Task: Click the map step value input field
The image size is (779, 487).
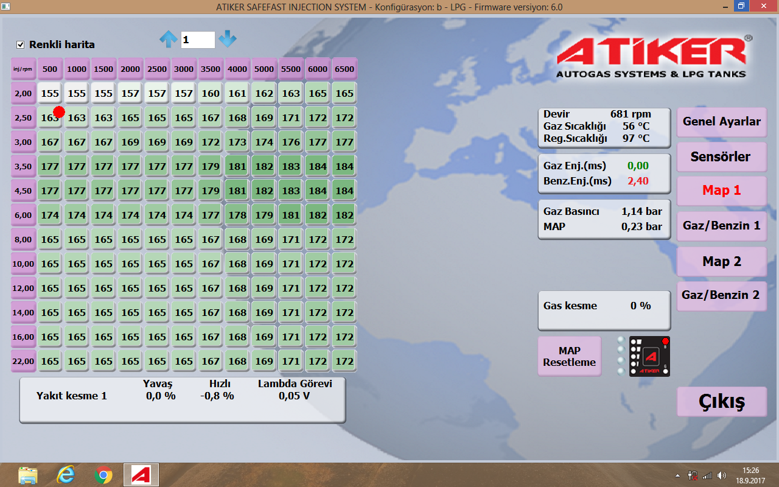Action: coord(198,40)
